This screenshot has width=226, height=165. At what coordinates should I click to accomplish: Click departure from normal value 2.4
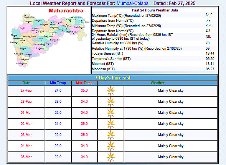coord(208,31)
